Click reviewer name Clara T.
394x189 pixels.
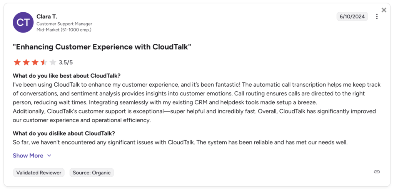tap(47, 16)
